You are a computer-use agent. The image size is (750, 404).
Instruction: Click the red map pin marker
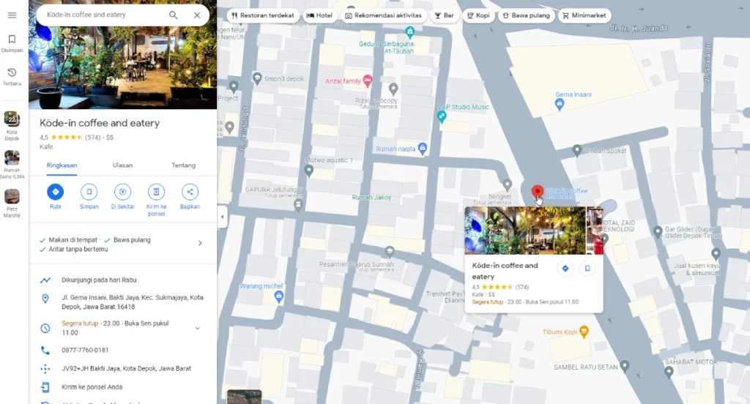[x=537, y=193]
